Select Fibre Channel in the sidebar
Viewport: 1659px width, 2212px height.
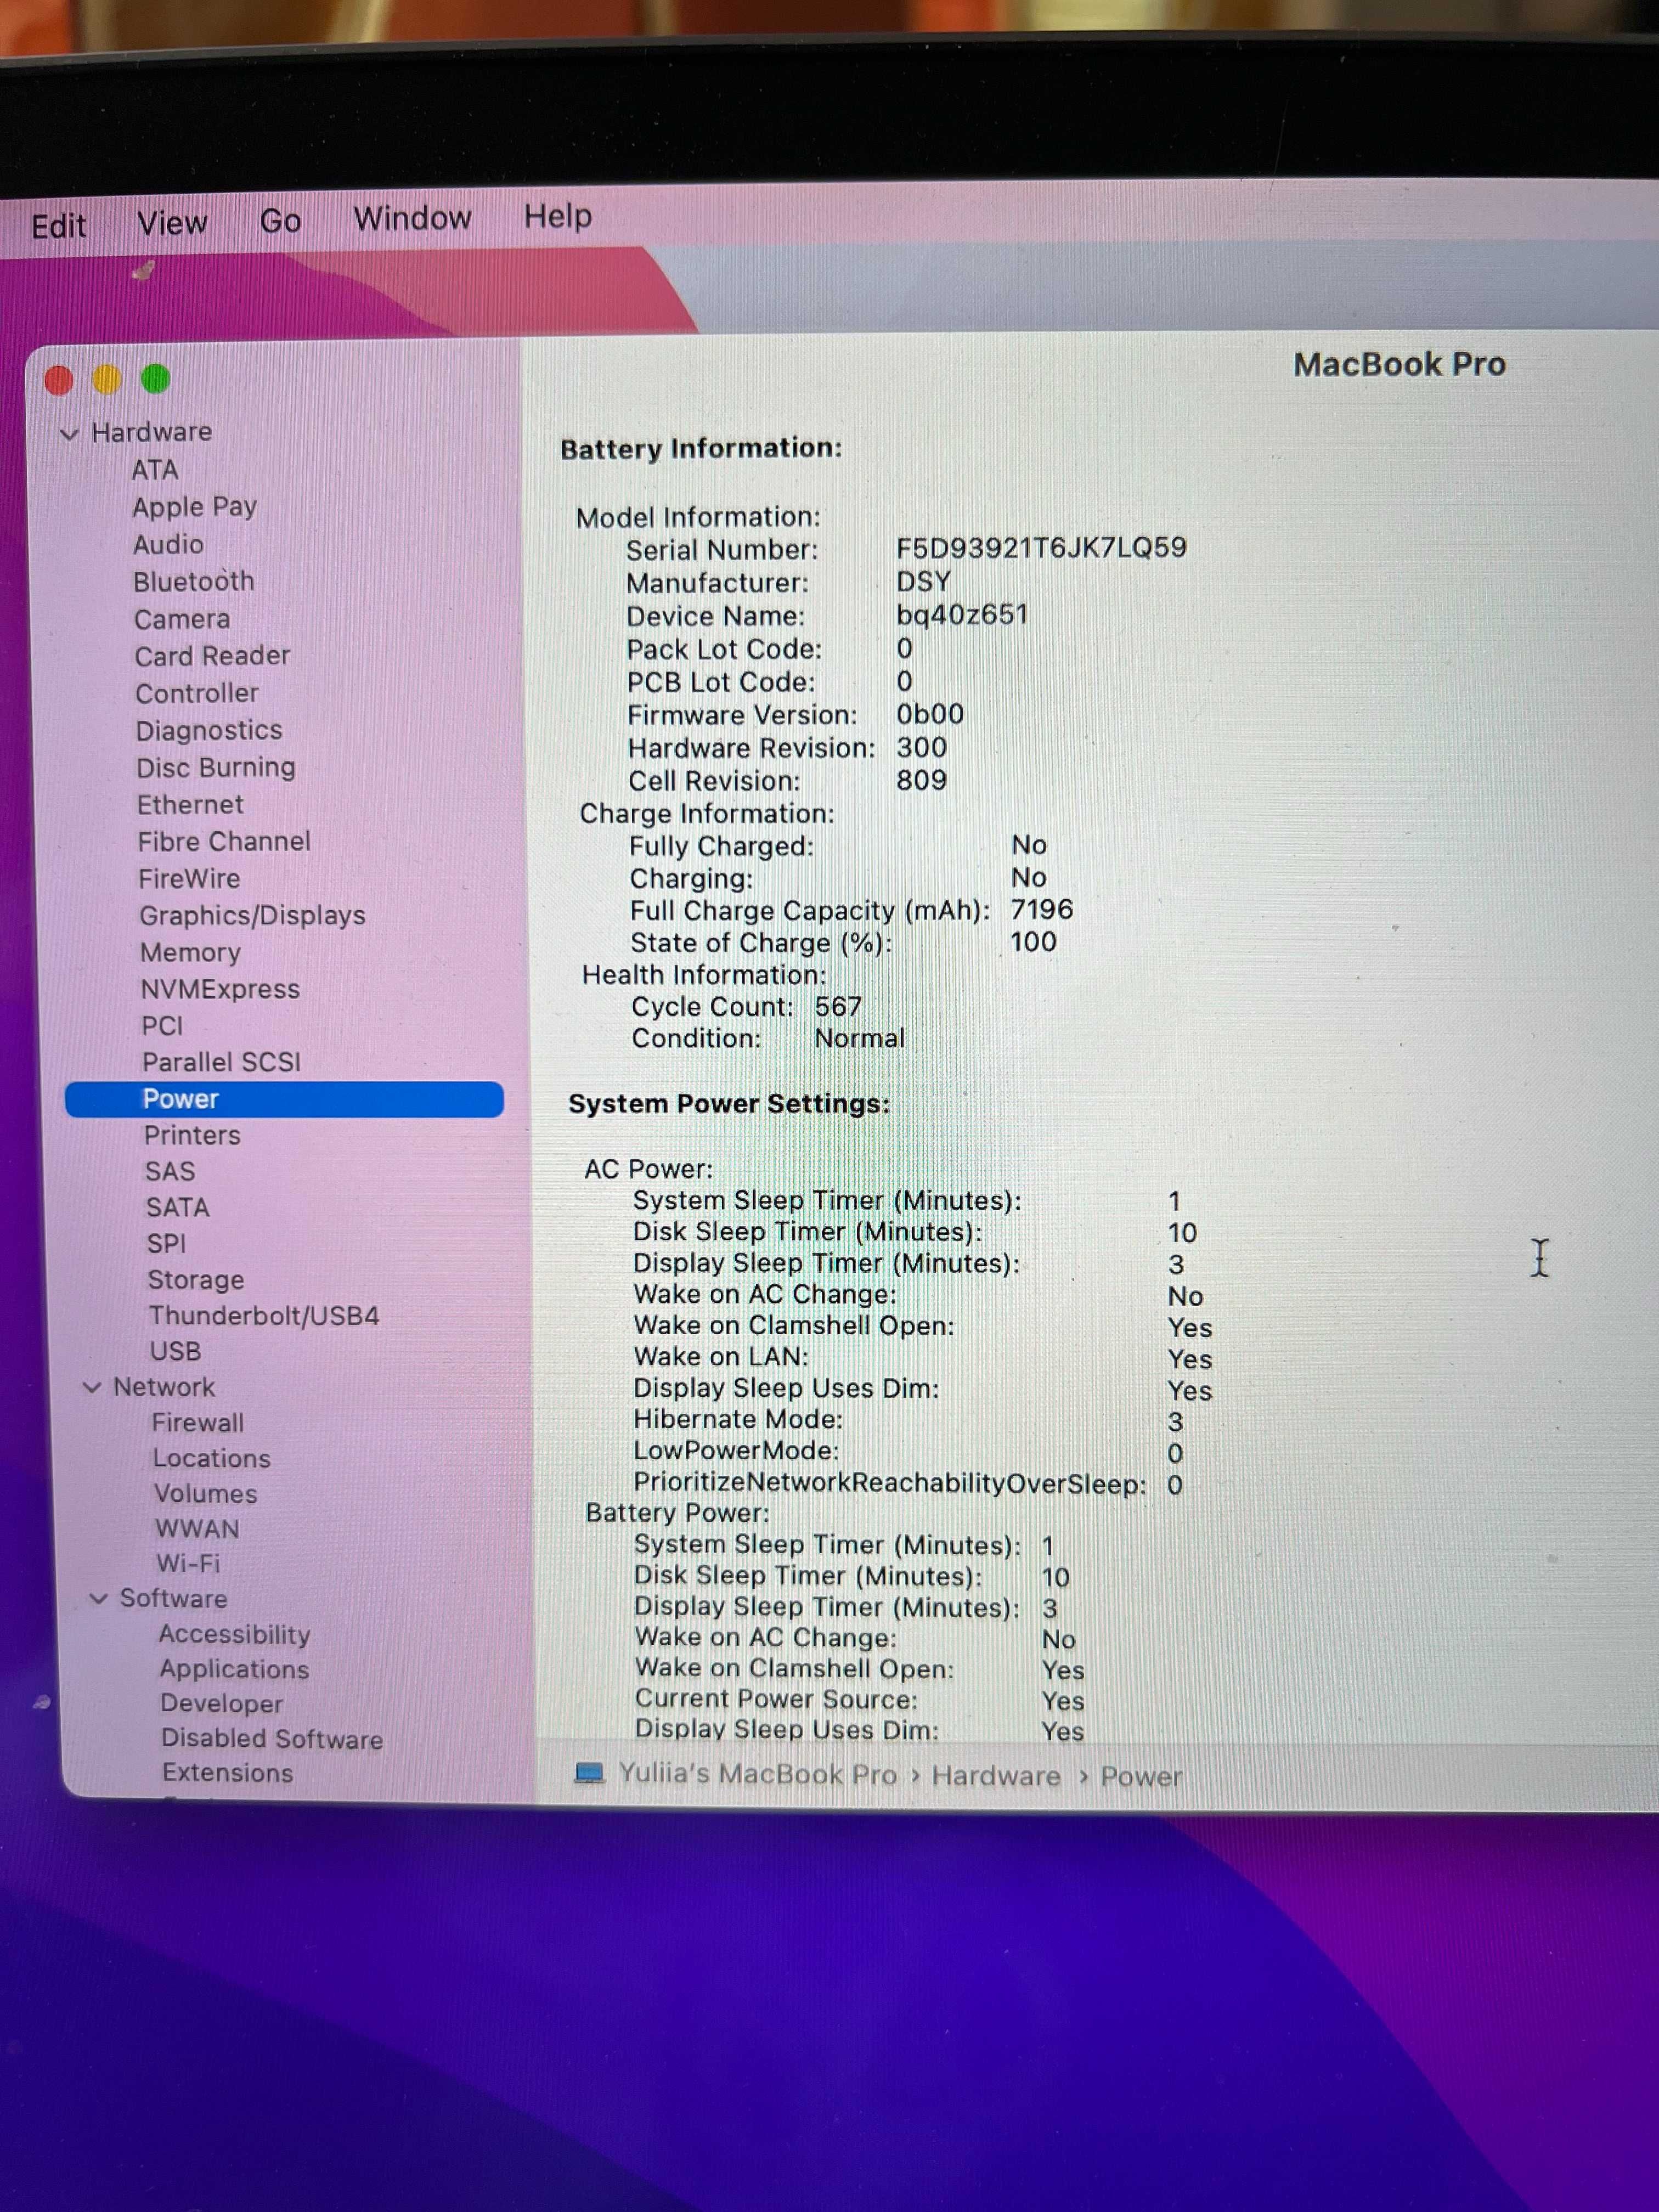224,842
